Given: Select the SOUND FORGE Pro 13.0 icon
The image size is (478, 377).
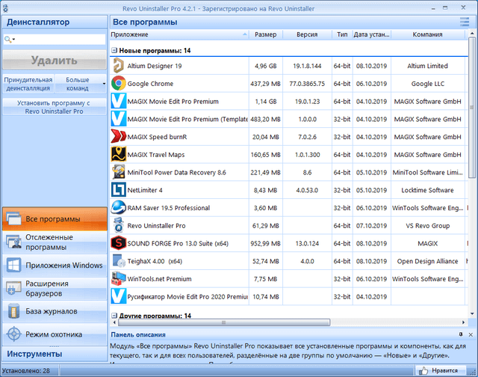Looking at the screenshot, I should point(118,243).
